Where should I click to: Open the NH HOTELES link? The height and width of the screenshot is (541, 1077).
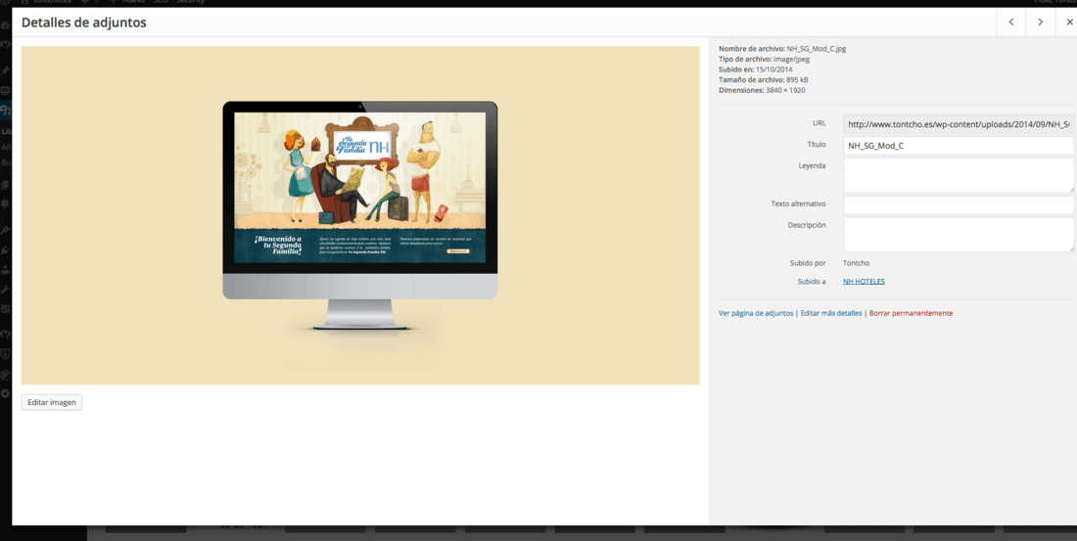(x=864, y=282)
